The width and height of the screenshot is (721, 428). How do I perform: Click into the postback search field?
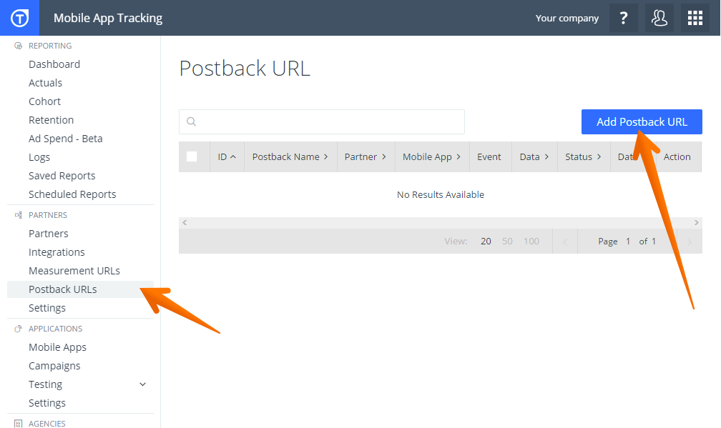point(329,121)
